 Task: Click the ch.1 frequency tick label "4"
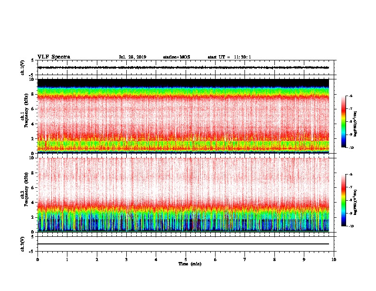(33, 124)
